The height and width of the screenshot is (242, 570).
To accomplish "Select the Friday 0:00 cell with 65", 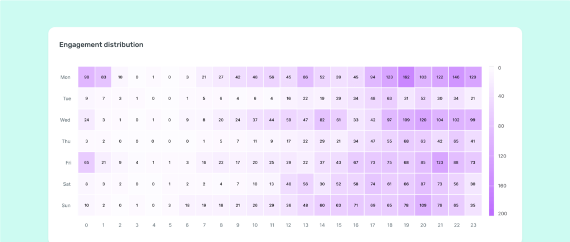I will point(86,162).
